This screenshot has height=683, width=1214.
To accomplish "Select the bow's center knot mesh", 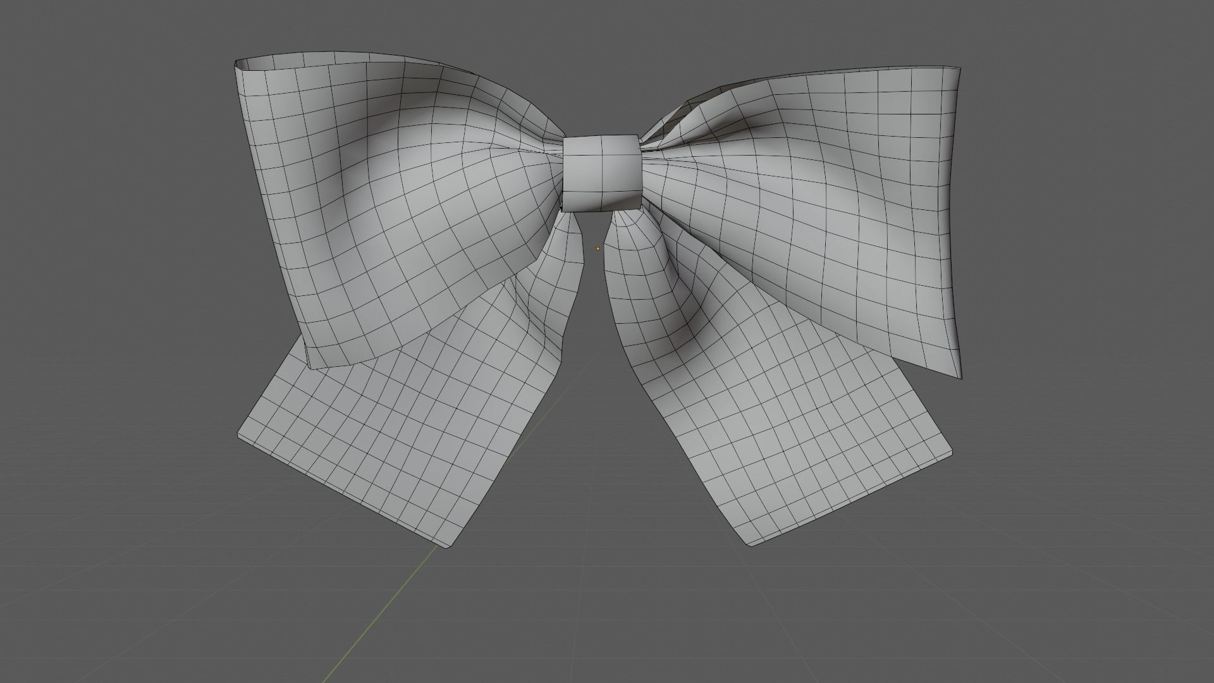I will (601, 173).
